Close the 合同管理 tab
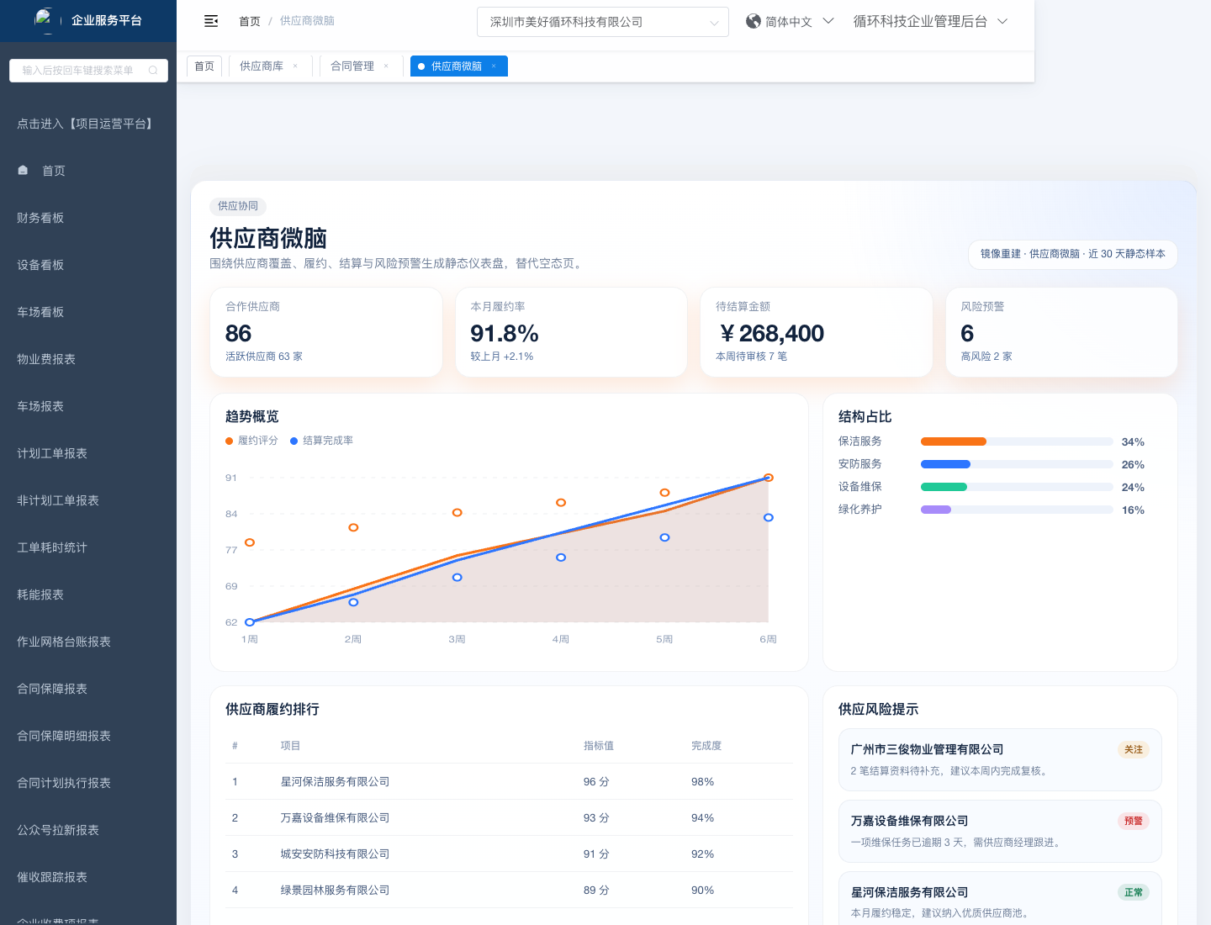This screenshot has width=1211, height=925. pos(386,66)
